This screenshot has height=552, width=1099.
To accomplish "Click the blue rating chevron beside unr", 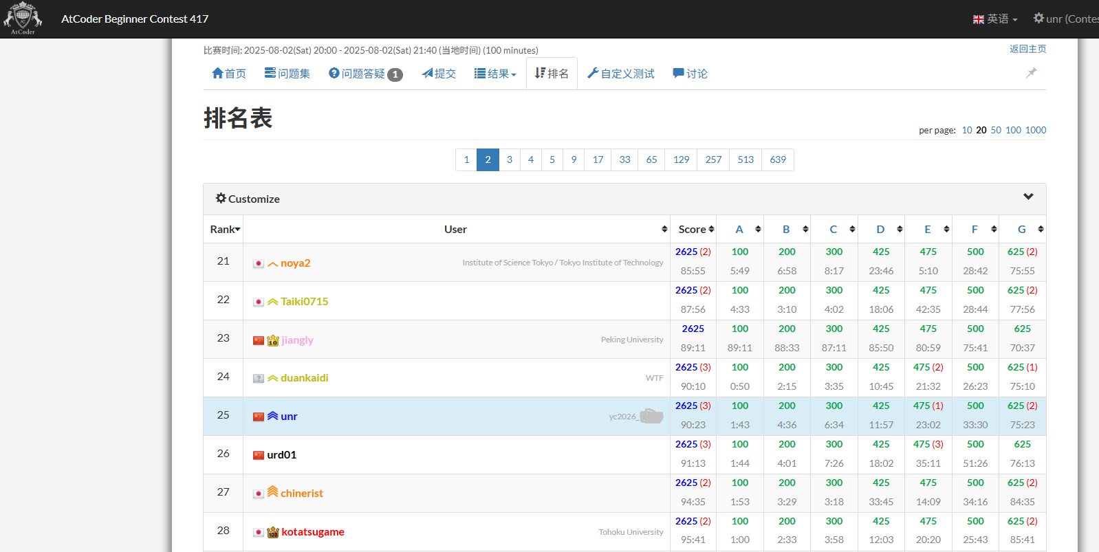I will click(273, 416).
